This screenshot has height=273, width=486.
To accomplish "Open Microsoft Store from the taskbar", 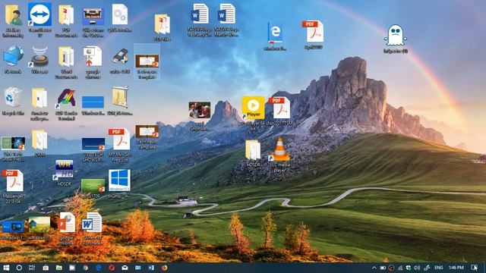I will pyautogui.click(x=46, y=268).
